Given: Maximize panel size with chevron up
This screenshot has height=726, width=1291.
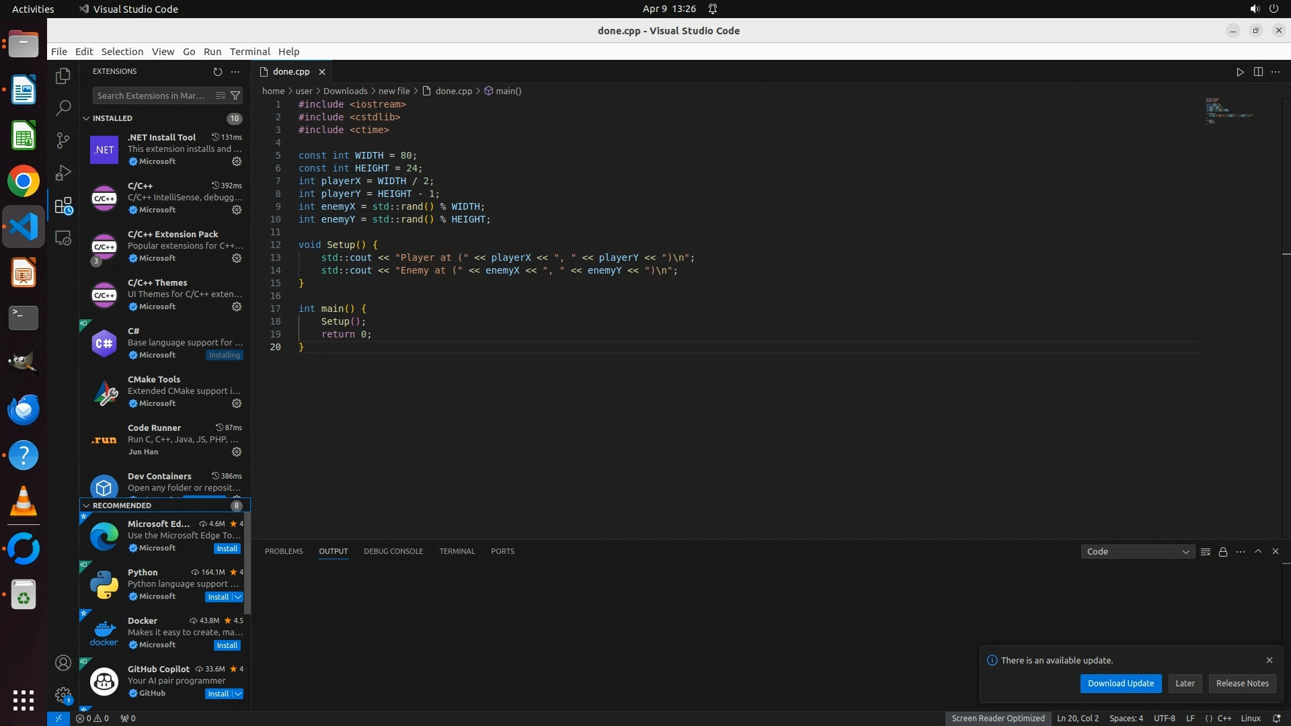Looking at the screenshot, I should [1258, 551].
